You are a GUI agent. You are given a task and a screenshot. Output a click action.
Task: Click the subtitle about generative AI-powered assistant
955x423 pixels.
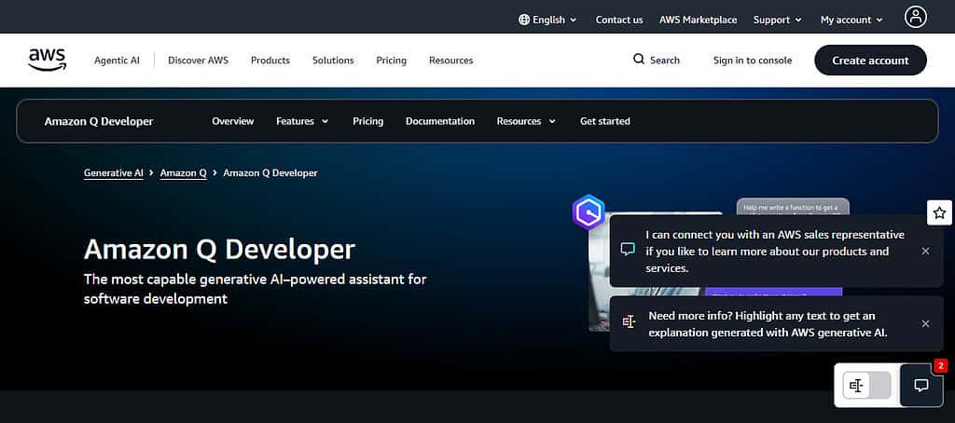256,289
